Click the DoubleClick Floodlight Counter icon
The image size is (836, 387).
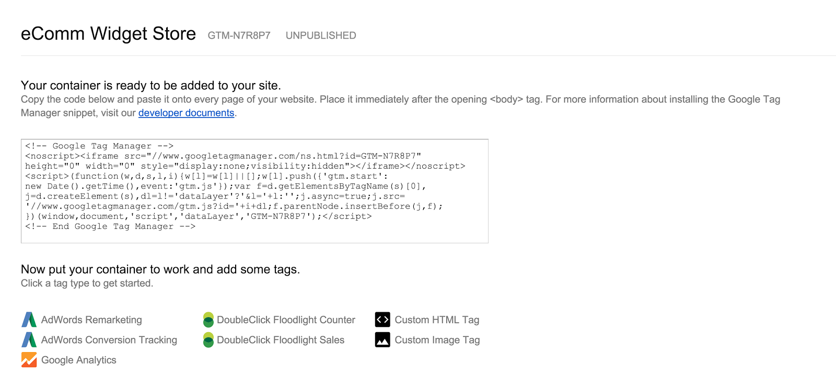(x=208, y=320)
